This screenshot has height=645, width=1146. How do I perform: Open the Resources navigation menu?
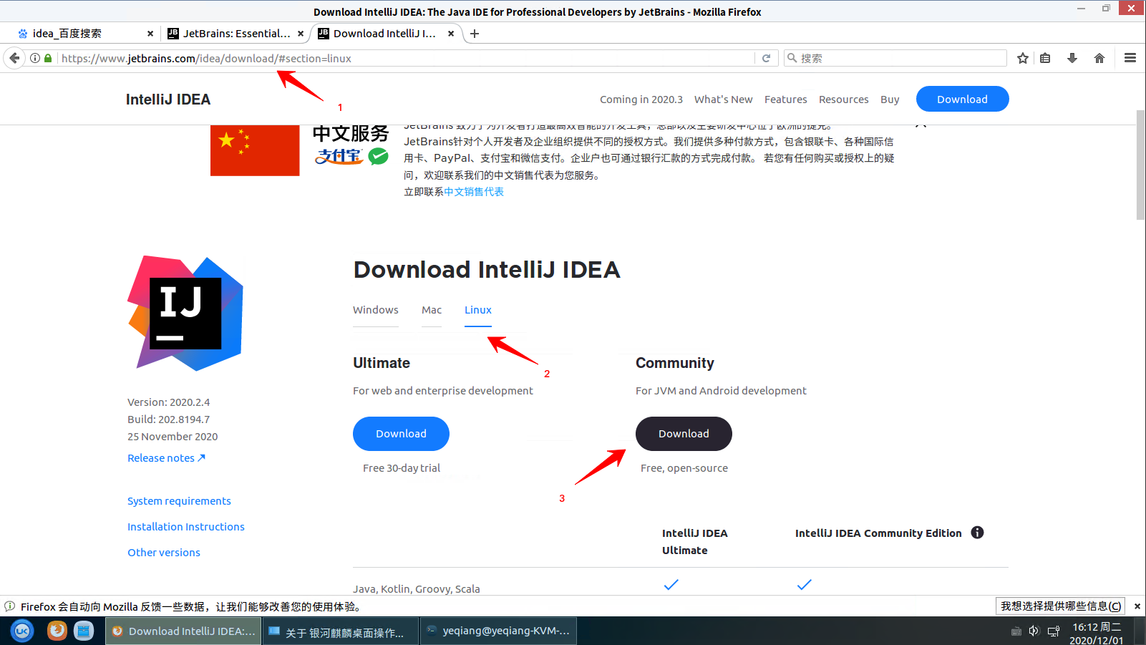click(843, 100)
